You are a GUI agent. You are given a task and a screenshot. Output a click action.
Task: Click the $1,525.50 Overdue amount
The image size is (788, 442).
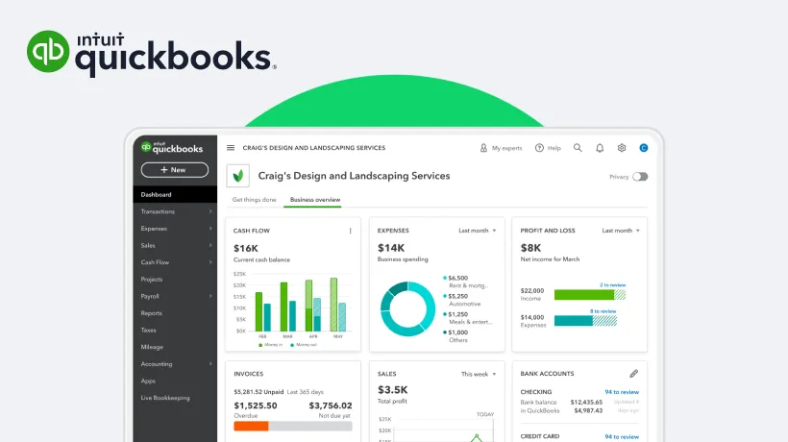point(256,405)
